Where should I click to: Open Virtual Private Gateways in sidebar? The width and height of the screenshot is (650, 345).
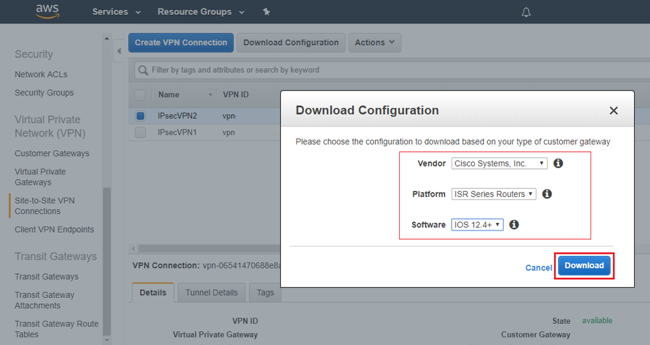(40, 177)
